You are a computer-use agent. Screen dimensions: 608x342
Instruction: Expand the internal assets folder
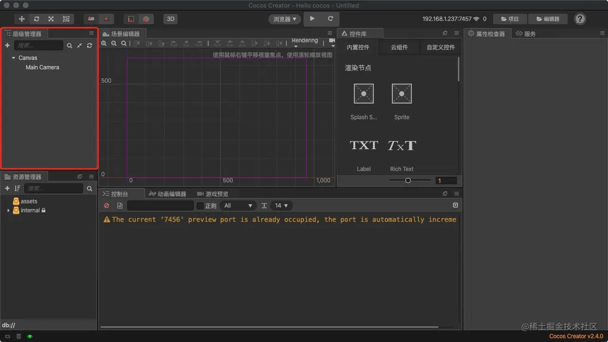(x=8, y=210)
